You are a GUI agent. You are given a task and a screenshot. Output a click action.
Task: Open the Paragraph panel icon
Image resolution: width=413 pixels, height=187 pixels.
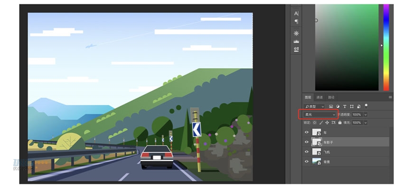click(x=296, y=21)
